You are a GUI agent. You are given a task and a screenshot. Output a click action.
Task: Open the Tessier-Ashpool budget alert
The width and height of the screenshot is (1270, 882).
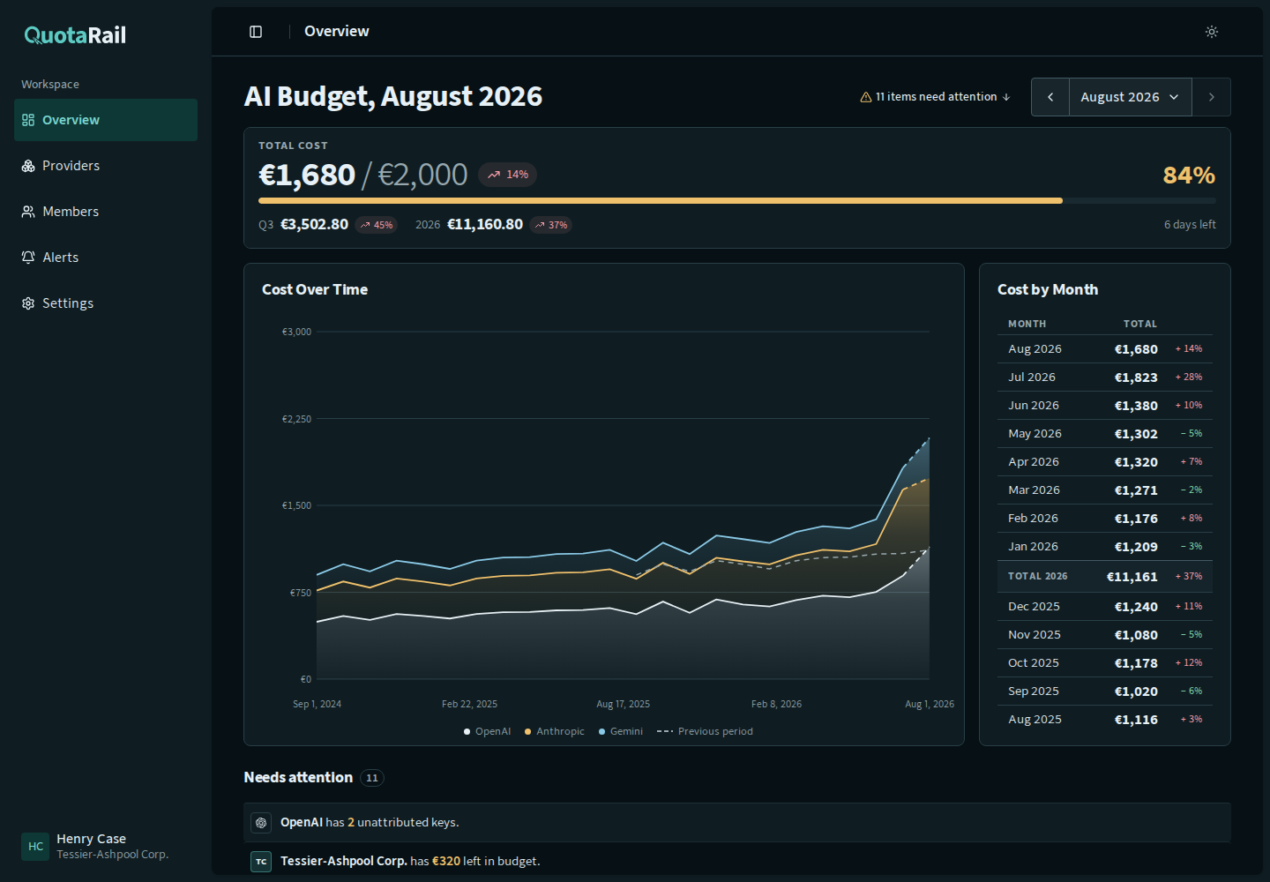click(x=737, y=861)
